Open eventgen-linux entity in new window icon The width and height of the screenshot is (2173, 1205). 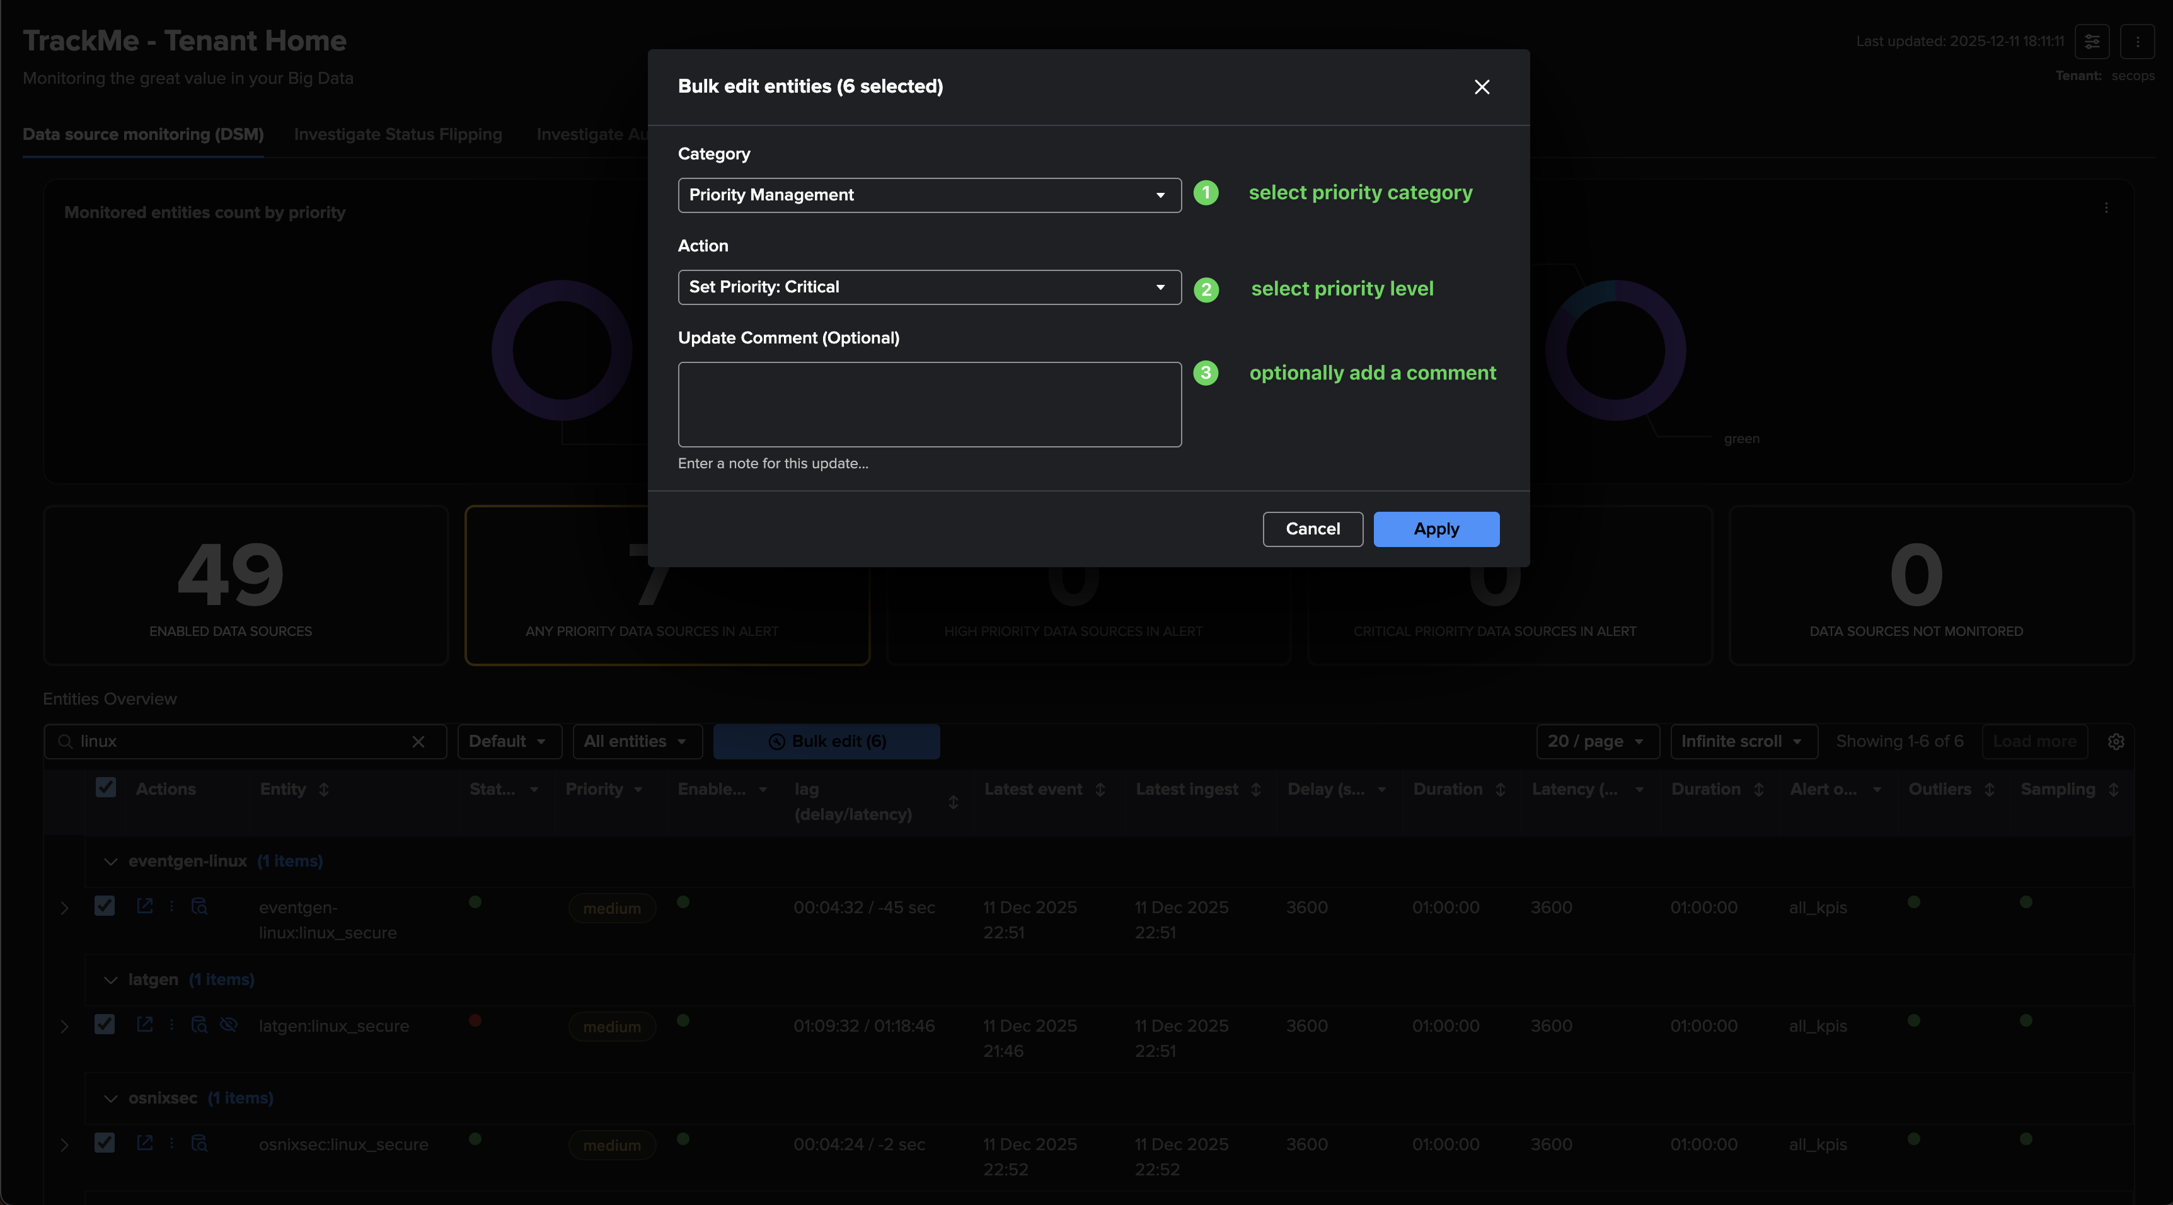point(145,906)
